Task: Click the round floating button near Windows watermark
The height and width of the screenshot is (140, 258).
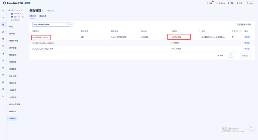Action: click(x=251, y=127)
